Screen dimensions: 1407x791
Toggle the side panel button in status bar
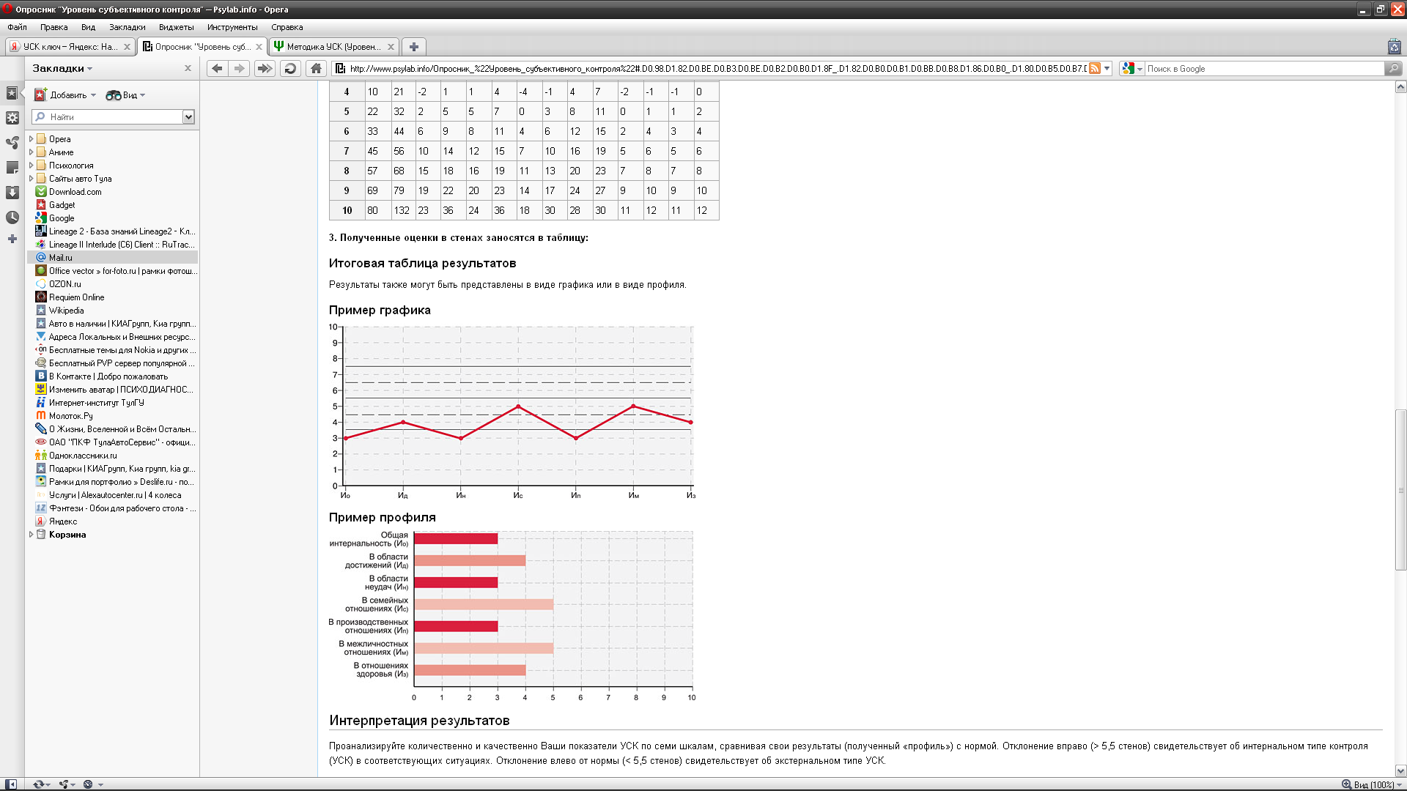[x=11, y=784]
